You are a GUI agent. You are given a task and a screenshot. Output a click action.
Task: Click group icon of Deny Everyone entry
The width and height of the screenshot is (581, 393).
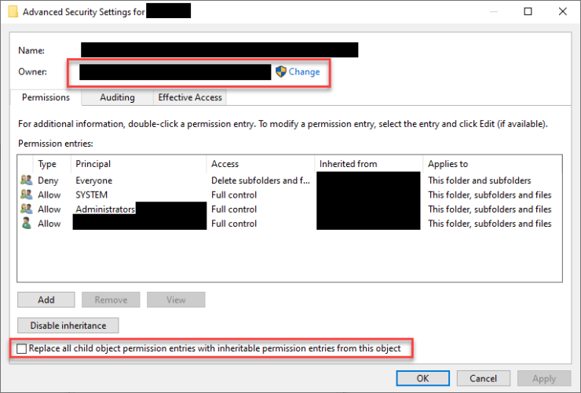click(25, 180)
